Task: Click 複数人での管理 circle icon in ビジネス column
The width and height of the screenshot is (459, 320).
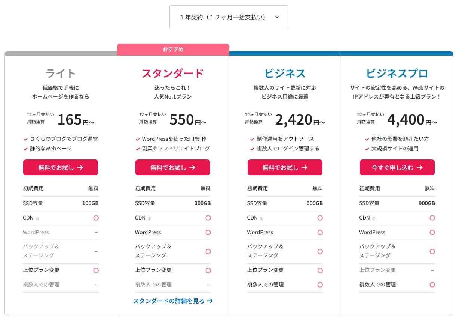Action: [320, 285]
